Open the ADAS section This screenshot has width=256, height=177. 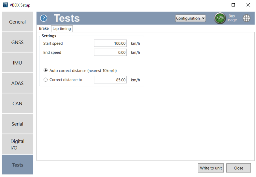tap(18, 83)
